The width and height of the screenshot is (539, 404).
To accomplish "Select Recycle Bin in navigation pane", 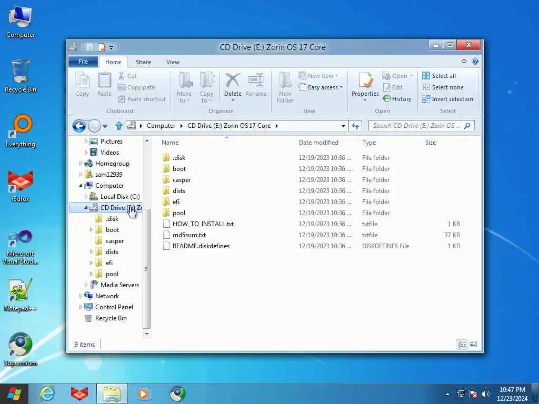I will click(111, 318).
